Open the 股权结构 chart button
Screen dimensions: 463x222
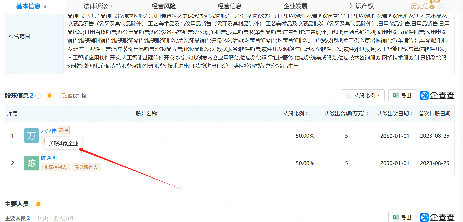click(74, 96)
